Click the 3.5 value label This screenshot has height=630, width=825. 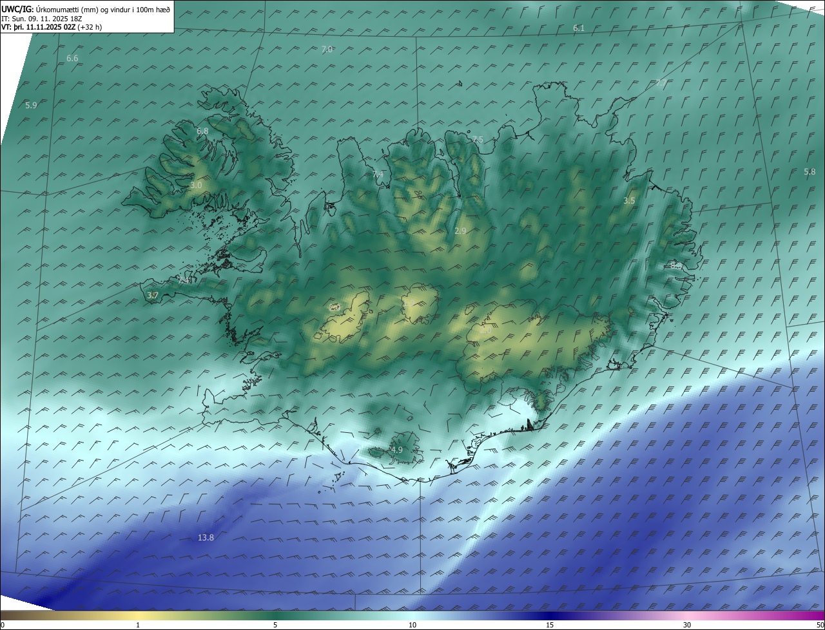[629, 201]
